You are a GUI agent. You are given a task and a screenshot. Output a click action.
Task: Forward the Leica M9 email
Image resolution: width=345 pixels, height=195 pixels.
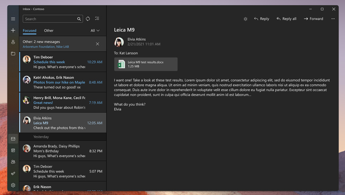(x=313, y=19)
